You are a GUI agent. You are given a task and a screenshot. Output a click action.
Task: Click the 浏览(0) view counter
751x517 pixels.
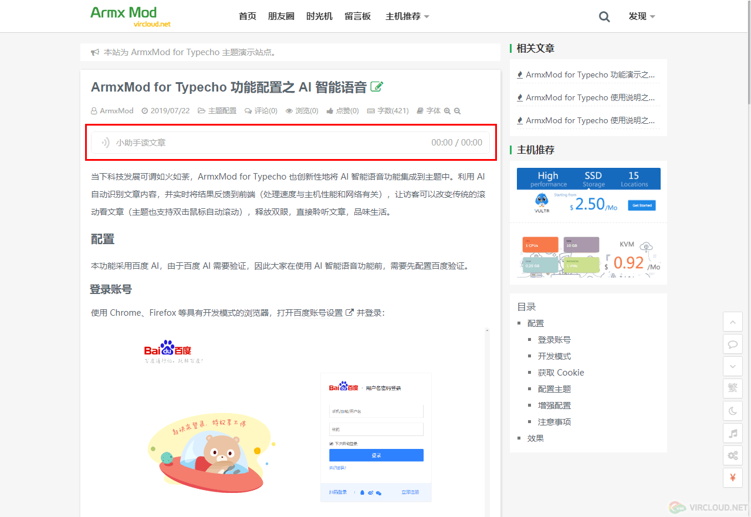(x=302, y=111)
